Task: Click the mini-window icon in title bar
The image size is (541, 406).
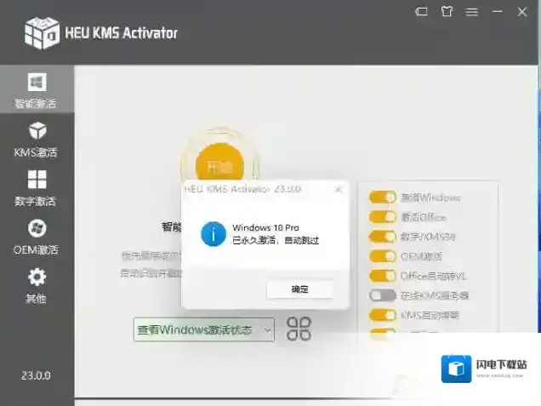Action: 422,12
